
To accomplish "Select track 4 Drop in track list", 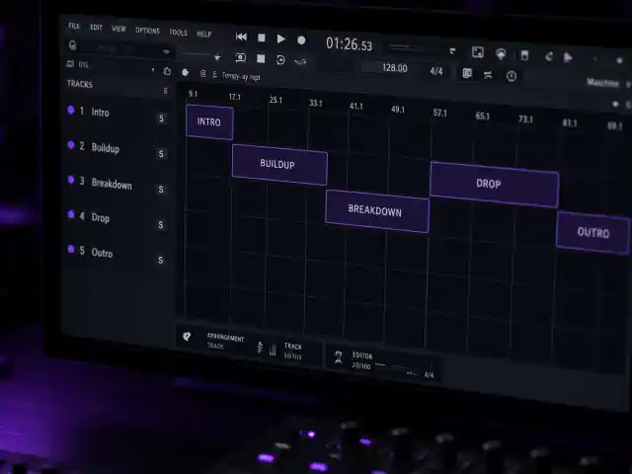I will pyautogui.click(x=117, y=218).
